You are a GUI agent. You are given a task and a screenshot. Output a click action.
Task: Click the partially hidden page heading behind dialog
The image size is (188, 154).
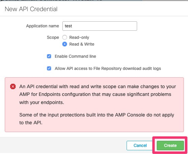52,0
